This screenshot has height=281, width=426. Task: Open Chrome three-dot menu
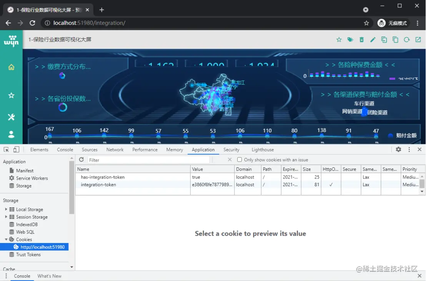(x=418, y=23)
